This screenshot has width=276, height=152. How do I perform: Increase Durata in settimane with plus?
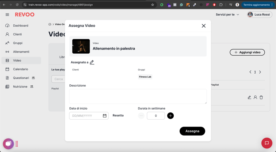(170, 116)
